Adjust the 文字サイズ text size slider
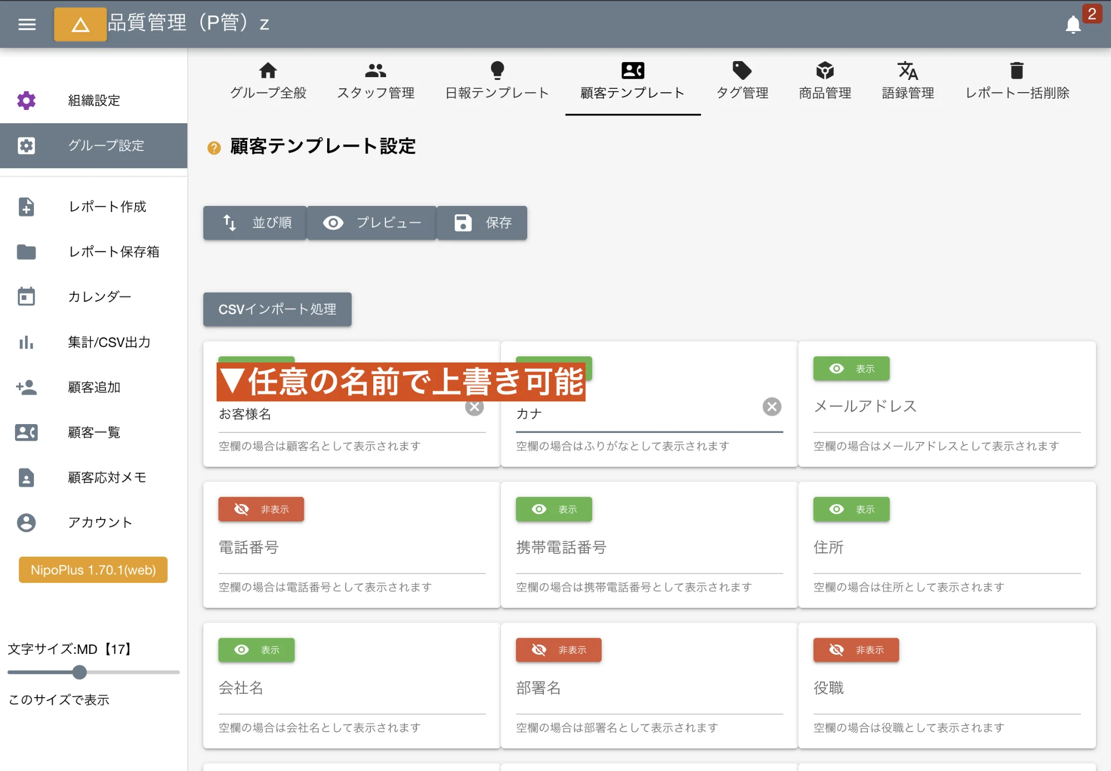Viewport: 1111px width, 771px height. coord(80,673)
